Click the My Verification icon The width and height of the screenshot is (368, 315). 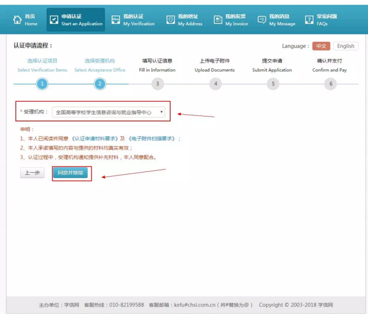click(x=116, y=20)
